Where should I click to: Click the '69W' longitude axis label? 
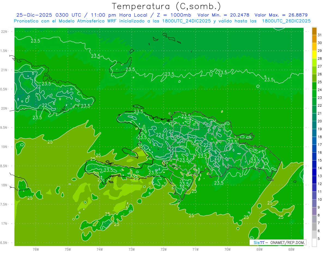click(259, 249)
